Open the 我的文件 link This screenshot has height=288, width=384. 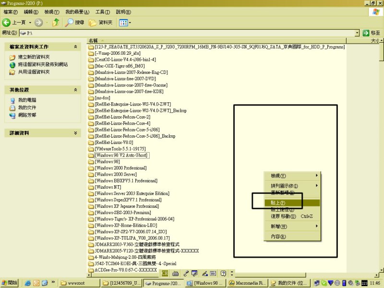click(x=27, y=107)
